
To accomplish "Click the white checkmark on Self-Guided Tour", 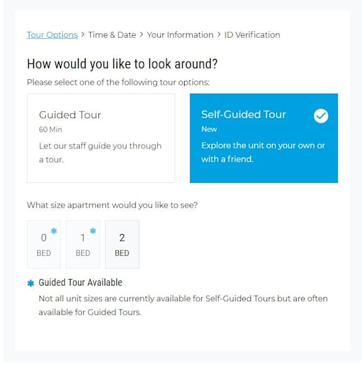I will (321, 116).
